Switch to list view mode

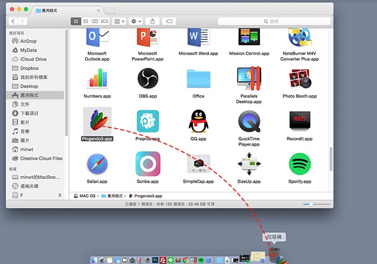(x=86, y=22)
